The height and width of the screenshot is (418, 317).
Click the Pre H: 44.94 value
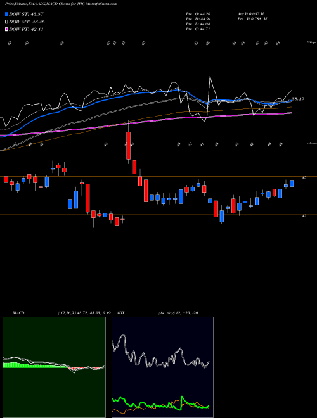pyautogui.click(x=199, y=19)
